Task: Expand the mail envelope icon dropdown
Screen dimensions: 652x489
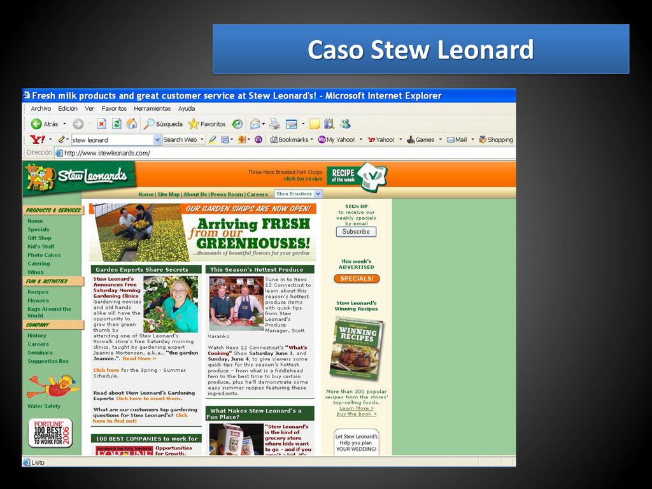Action: click(x=263, y=124)
